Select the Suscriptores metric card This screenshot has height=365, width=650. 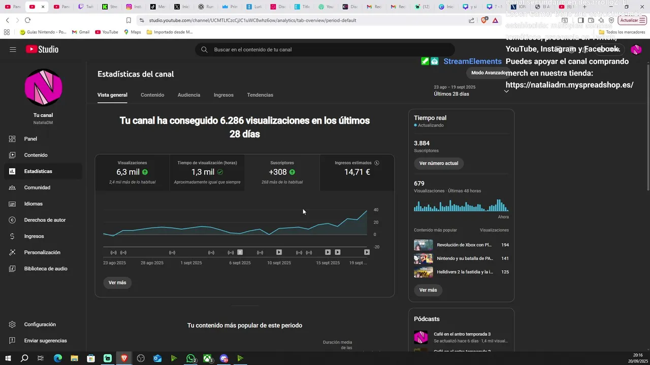(282, 173)
